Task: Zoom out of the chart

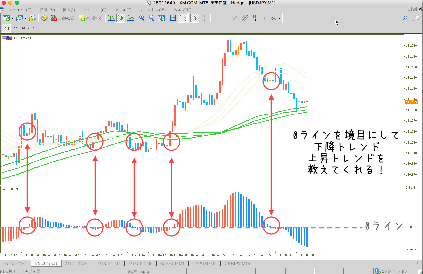Action: (152, 18)
